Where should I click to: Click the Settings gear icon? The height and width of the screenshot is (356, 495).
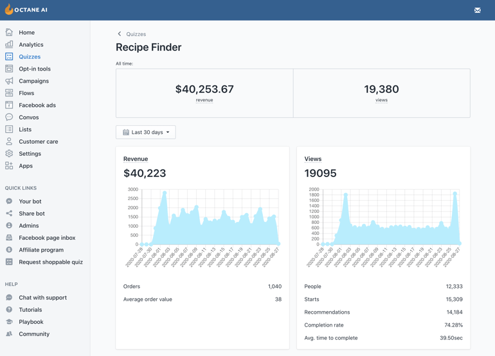(x=9, y=153)
